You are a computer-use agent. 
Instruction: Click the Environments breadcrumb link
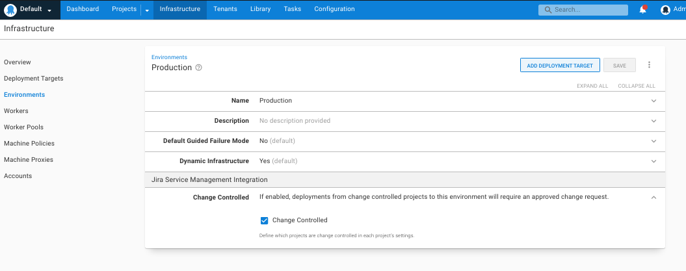pos(169,57)
